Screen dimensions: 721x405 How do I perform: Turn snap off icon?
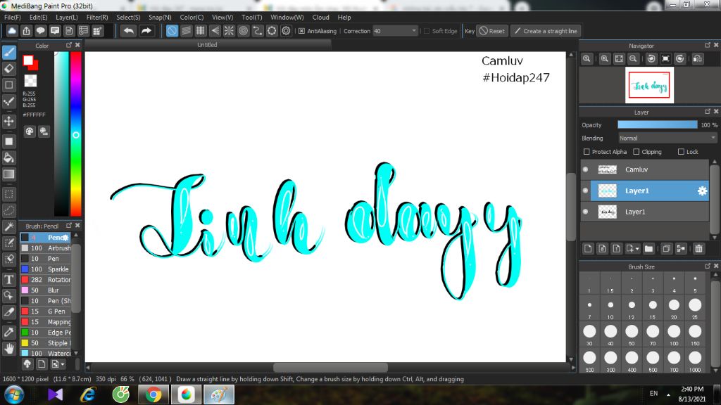(x=172, y=31)
